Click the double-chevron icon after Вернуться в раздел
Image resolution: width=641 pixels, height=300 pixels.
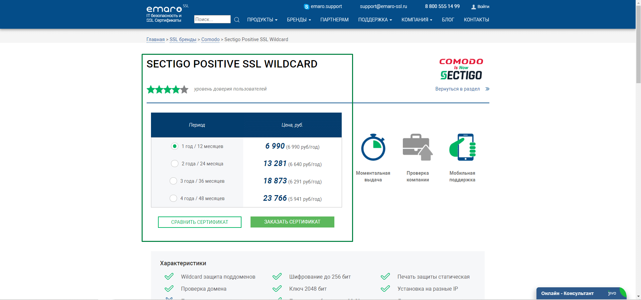pyautogui.click(x=487, y=89)
